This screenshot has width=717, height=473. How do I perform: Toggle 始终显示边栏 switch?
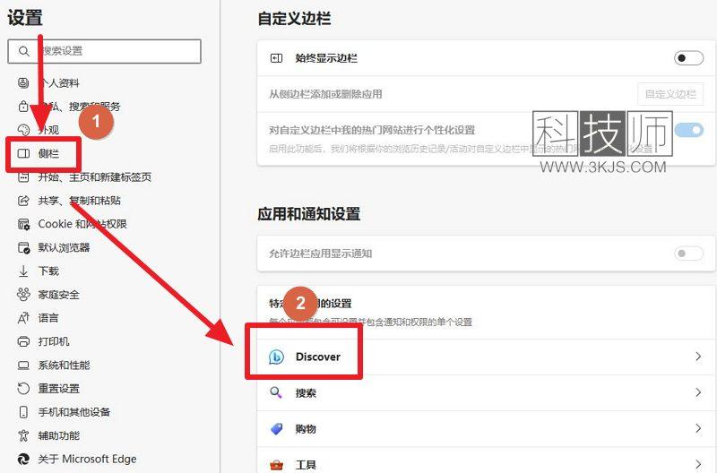click(688, 58)
